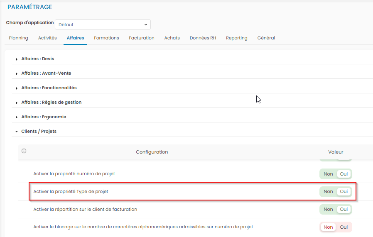373x237 pixels.
Task: Enable blocage sur nombre de caractères alphanumériques
Action: coord(344,227)
